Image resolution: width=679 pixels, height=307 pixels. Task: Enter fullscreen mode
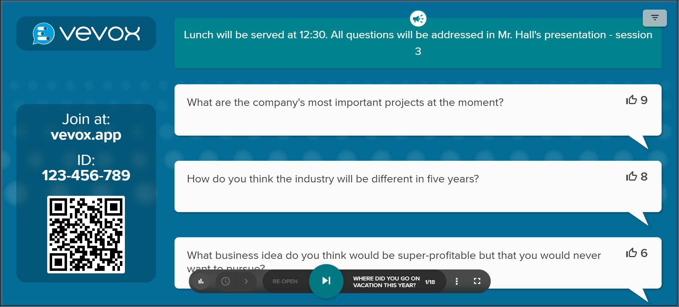point(477,282)
